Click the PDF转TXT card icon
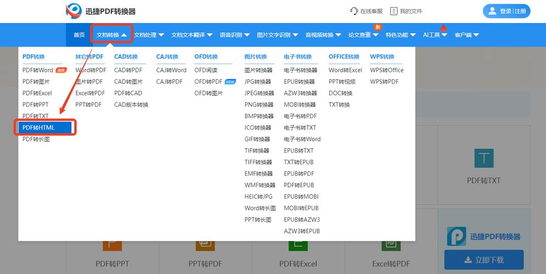This screenshot has height=274, width=546. (484, 158)
